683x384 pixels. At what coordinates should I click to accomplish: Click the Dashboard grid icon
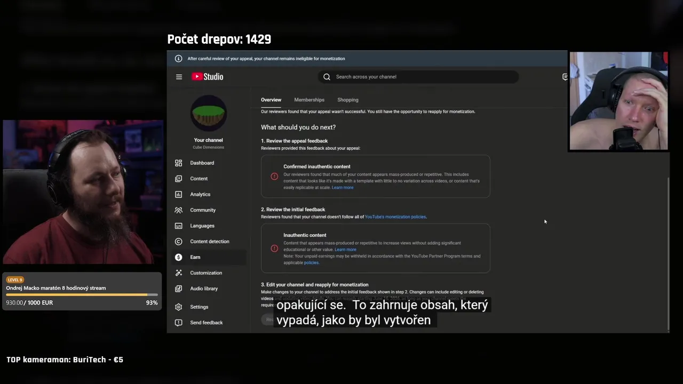coord(178,163)
